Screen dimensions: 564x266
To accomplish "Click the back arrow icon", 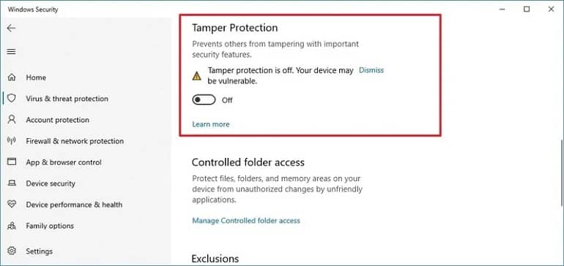I will pyautogui.click(x=12, y=28).
